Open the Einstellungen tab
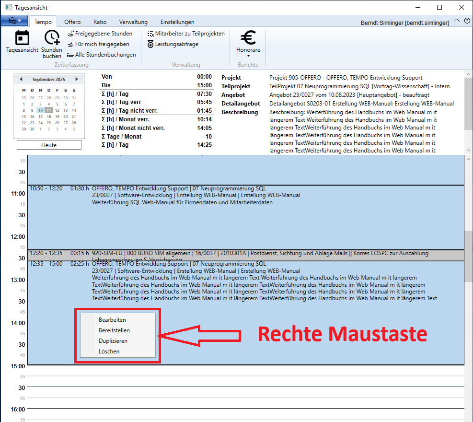The height and width of the screenshot is (422, 473). click(x=177, y=22)
